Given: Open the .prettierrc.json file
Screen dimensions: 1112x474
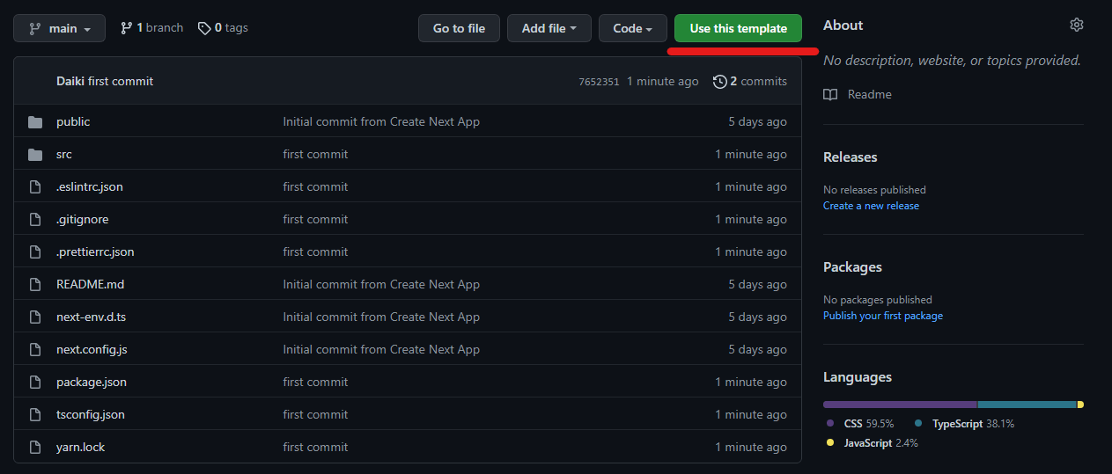Looking at the screenshot, I should pos(95,252).
